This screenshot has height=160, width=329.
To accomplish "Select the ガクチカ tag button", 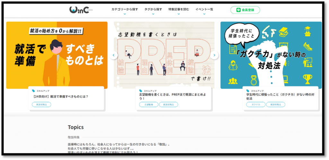I will coord(256,105).
